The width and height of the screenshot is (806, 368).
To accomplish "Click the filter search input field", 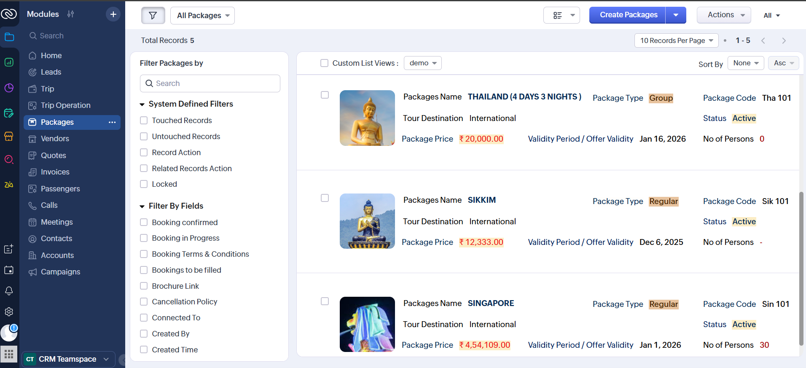I will 215,83.
